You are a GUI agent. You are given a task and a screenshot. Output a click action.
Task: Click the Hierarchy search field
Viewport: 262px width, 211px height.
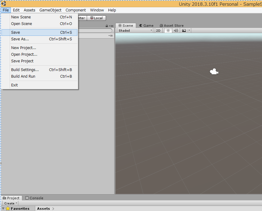[x=95, y=30]
